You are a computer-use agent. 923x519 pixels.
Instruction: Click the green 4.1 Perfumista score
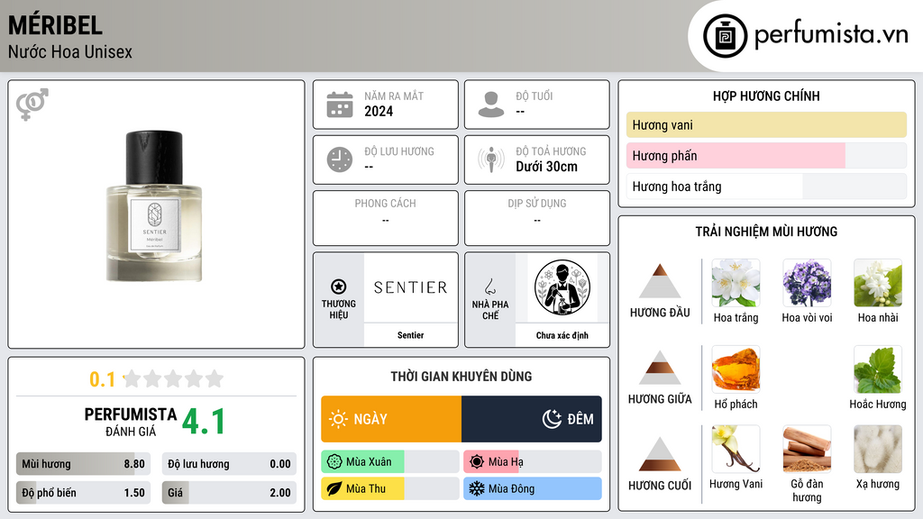(204, 422)
